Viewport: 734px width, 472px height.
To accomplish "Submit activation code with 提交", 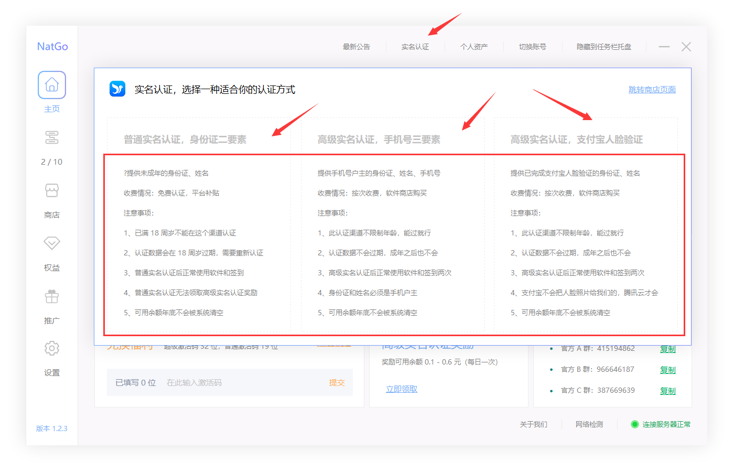I will point(337,383).
